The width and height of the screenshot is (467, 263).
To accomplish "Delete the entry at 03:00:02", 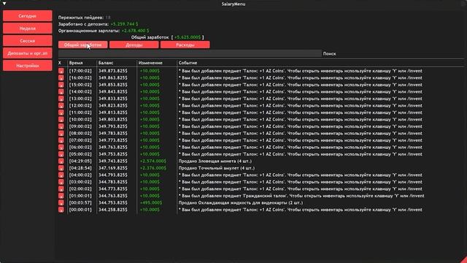I will click(61, 182).
